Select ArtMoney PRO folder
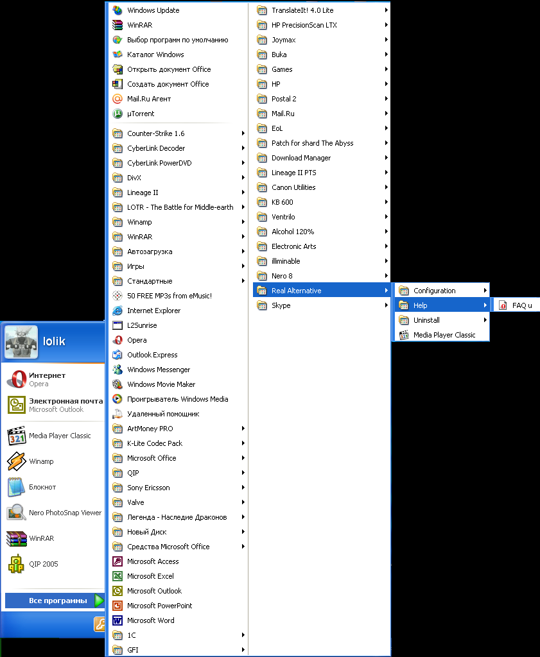Screen dimensions: 540x657 click(179, 429)
